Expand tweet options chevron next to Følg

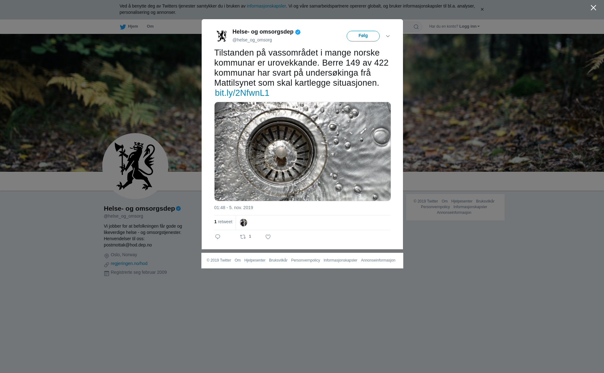pyautogui.click(x=388, y=36)
